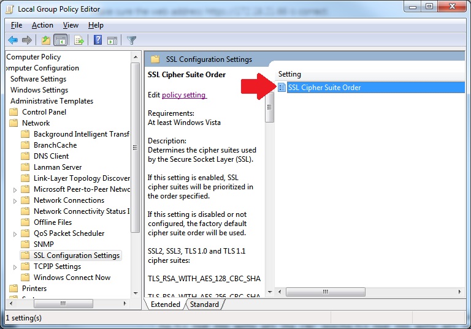Screen dimensions: 471x329
Task: Open the Action menu
Action: point(42,25)
